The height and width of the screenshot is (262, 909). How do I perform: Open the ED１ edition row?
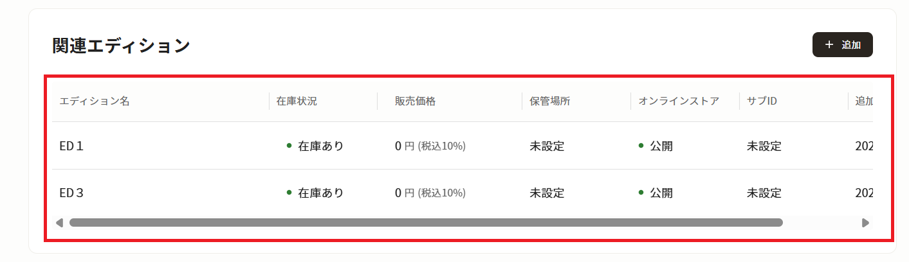[x=72, y=146]
